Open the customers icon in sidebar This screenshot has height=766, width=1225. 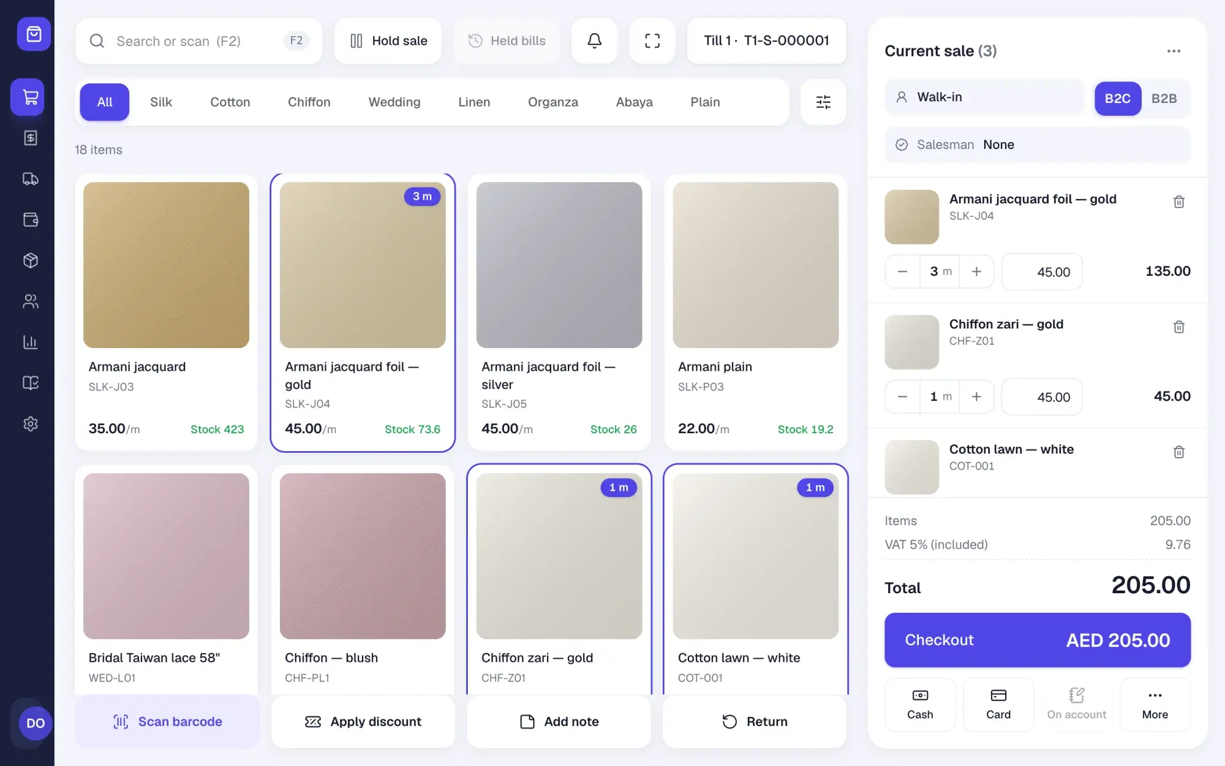pos(30,301)
